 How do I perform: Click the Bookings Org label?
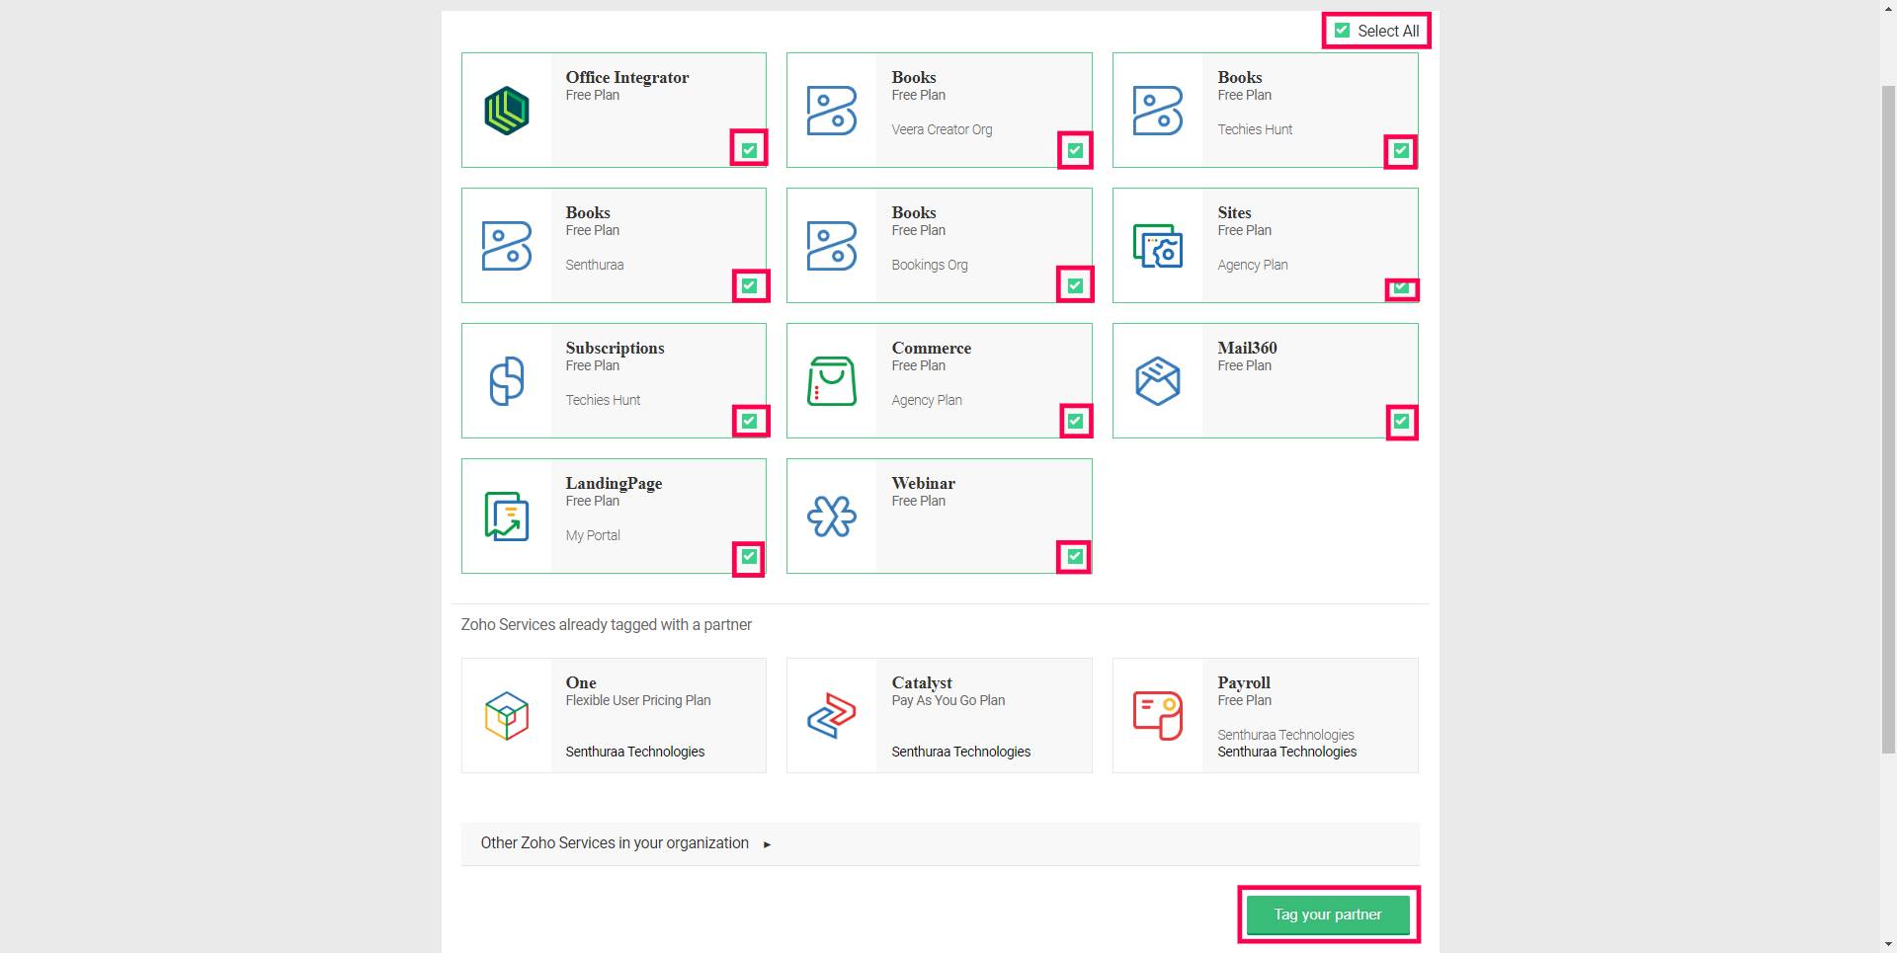click(x=930, y=265)
